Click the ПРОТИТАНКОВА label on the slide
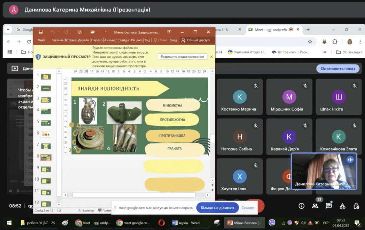 [172, 136]
